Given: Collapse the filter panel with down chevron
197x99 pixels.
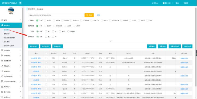Looking at the screenshot, I should tap(110, 41).
